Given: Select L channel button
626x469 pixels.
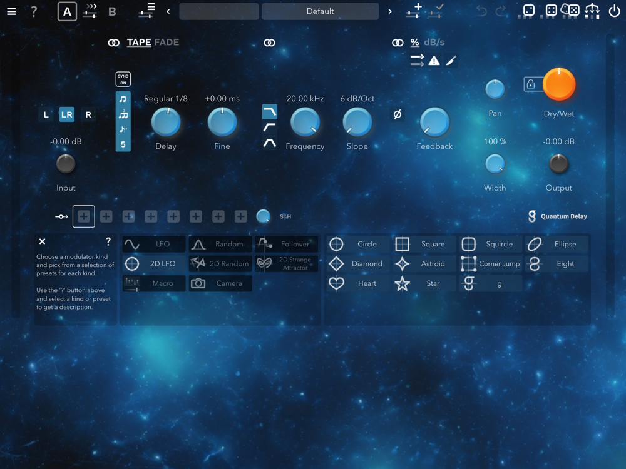Looking at the screenshot, I should pyautogui.click(x=46, y=115).
